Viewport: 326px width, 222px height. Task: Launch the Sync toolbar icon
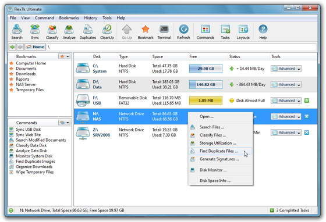click(35, 31)
